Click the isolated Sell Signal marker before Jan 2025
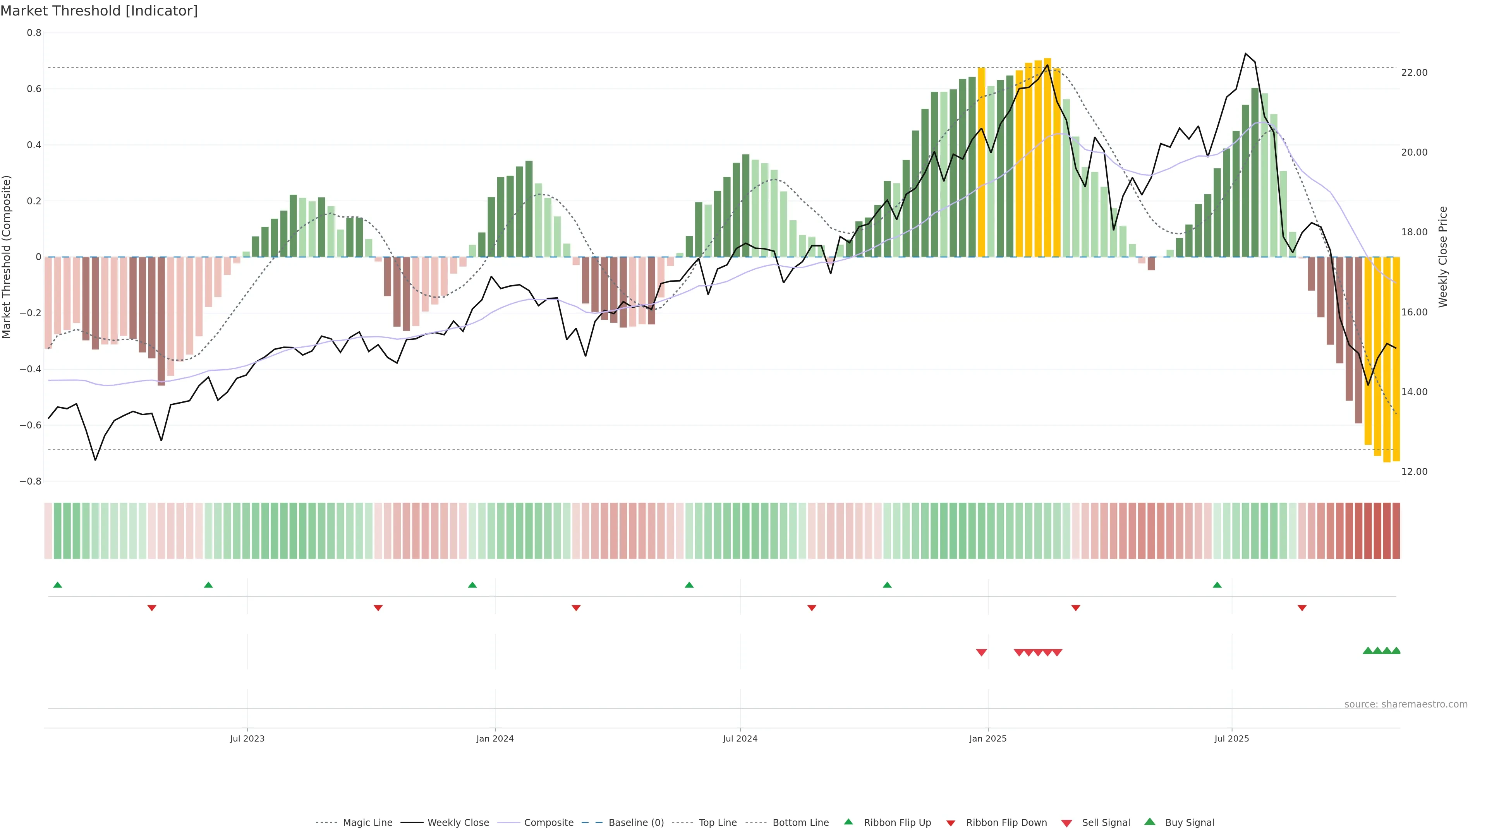This screenshot has height=836, width=1487. coord(981,653)
